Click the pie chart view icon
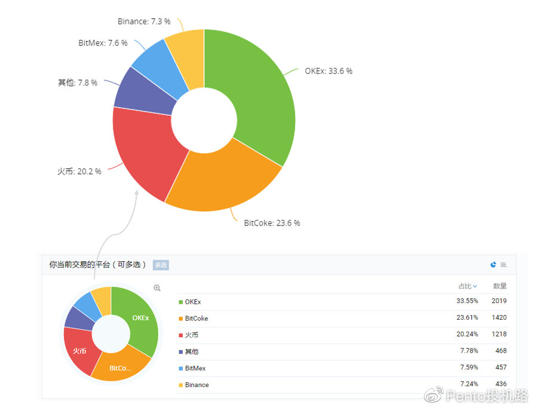534x408 pixels. [493, 265]
